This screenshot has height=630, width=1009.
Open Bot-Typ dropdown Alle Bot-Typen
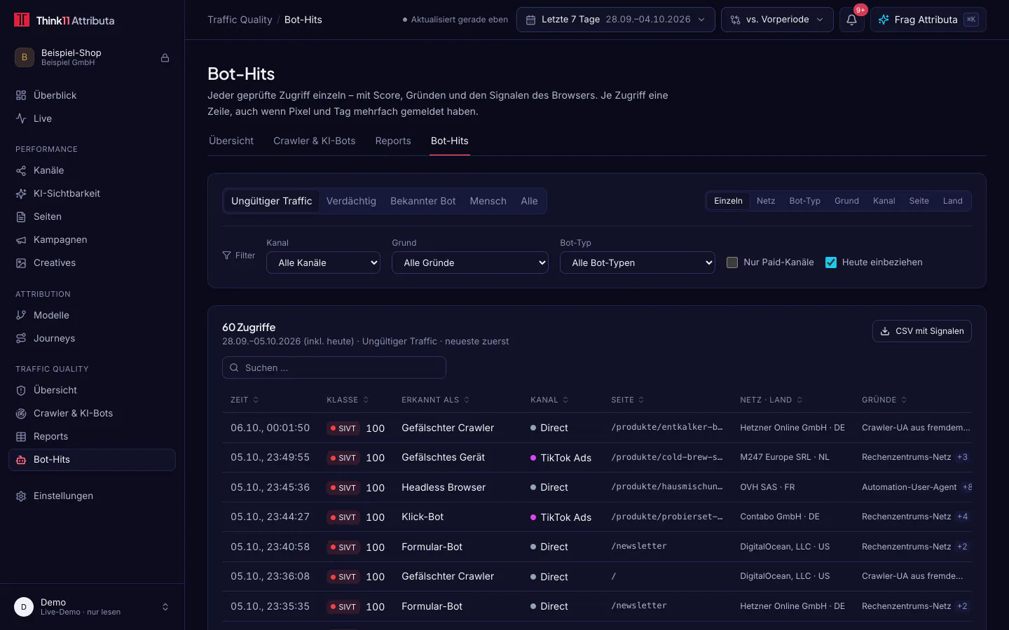click(x=638, y=262)
